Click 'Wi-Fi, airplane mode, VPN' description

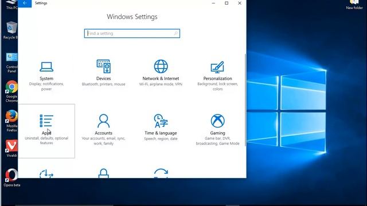(161, 84)
